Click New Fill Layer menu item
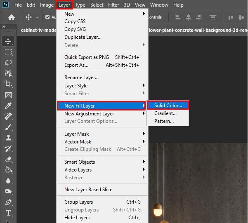Viewport: 248px width, 223px height. pos(102,106)
